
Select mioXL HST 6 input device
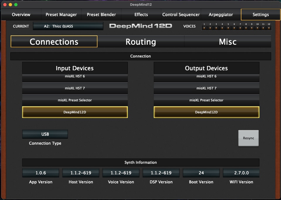coord(75,78)
